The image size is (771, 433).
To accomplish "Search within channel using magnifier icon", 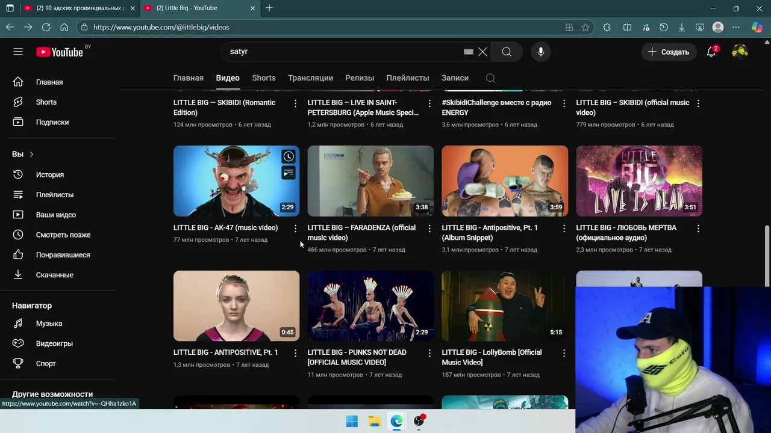I will point(490,78).
